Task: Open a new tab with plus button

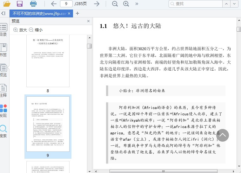Action: pyautogui.click(x=77, y=13)
